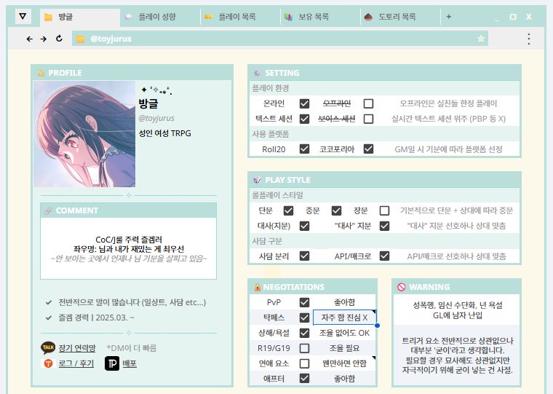Toggle the Roll20 checkbox
Image resolution: width=553 pixels, height=394 pixels.
pyautogui.click(x=304, y=149)
